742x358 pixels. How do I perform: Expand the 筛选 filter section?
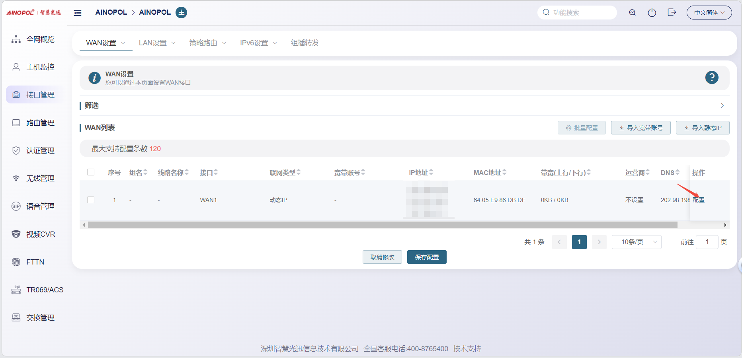(x=722, y=105)
